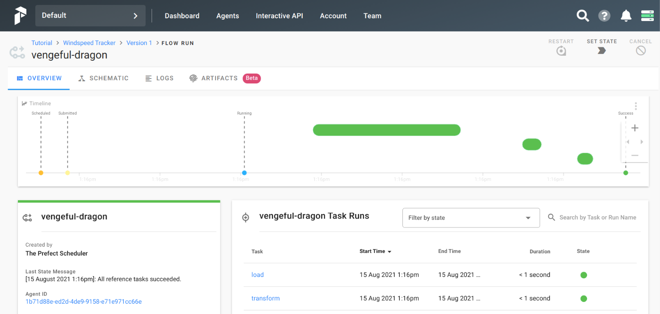The image size is (660, 314).
Task: Click the Restart flow run icon
Action: tap(561, 51)
